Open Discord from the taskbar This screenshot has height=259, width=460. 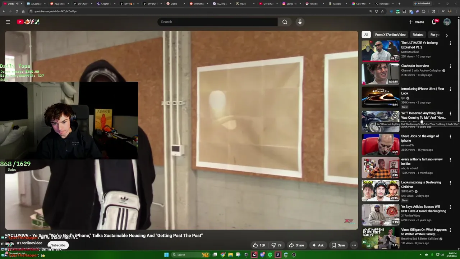(262, 255)
